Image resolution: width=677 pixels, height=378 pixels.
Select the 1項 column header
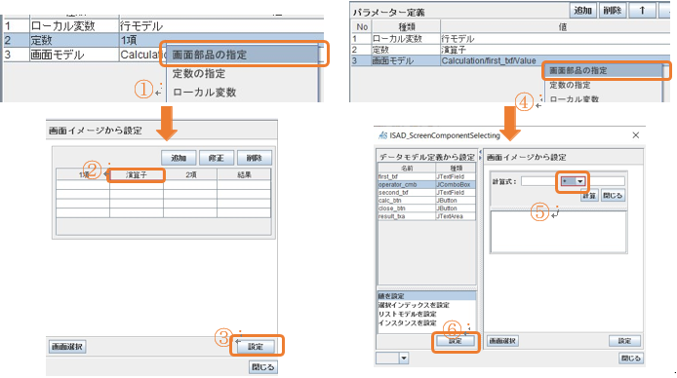point(83,175)
